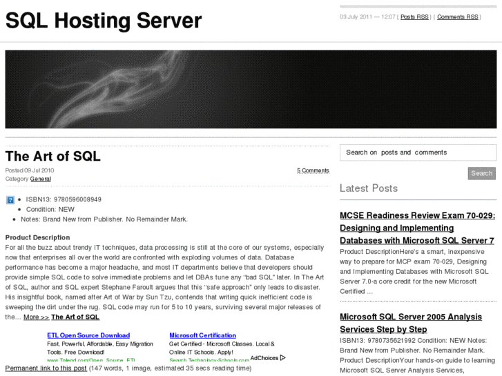Open the Comments RSS feed link

[458, 17]
